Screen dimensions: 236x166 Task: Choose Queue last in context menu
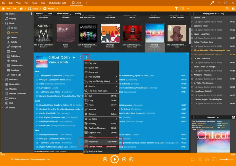(101, 72)
